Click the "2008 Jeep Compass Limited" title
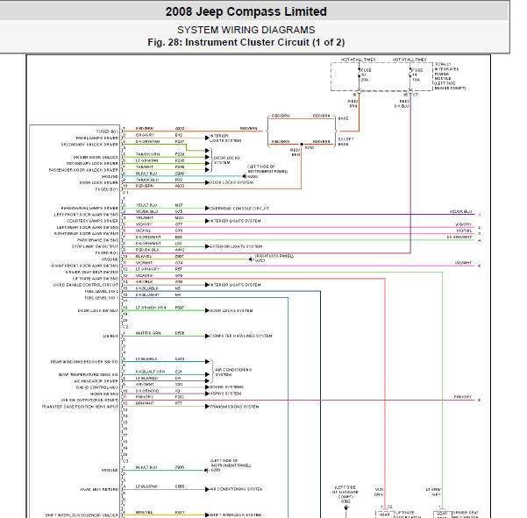This screenshot has width=527, height=518. [x=246, y=11]
